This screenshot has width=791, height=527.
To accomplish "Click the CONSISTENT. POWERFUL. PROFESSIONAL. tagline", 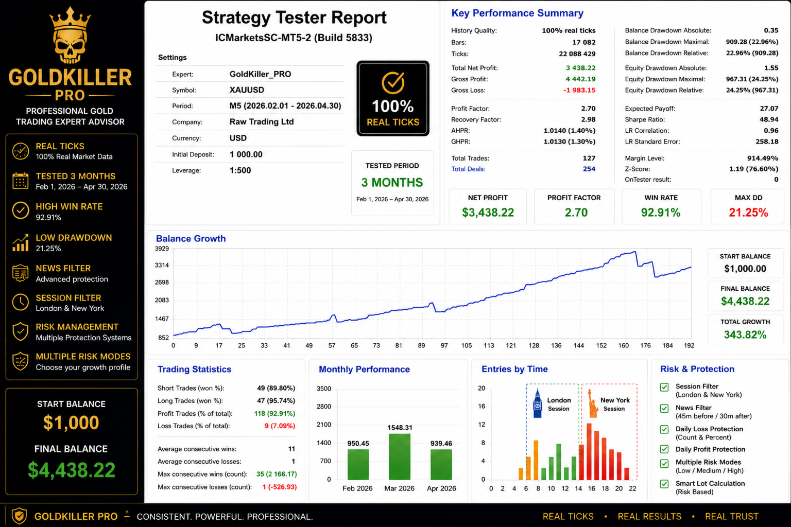I will (x=225, y=517).
